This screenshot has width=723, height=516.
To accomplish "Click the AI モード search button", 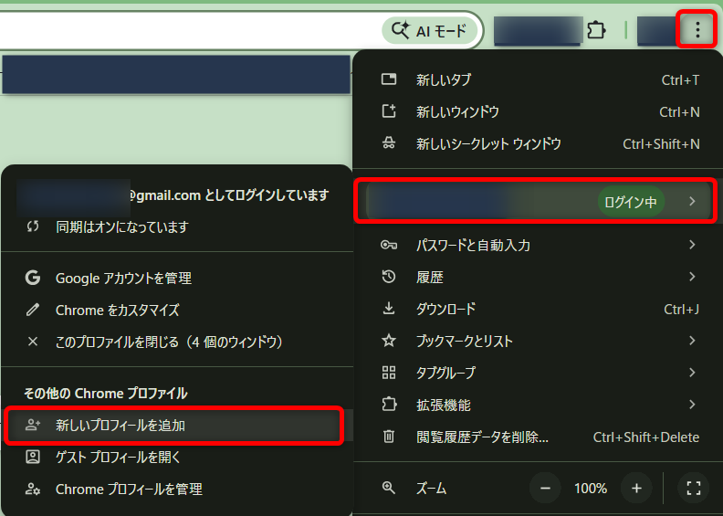I will [429, 30].
